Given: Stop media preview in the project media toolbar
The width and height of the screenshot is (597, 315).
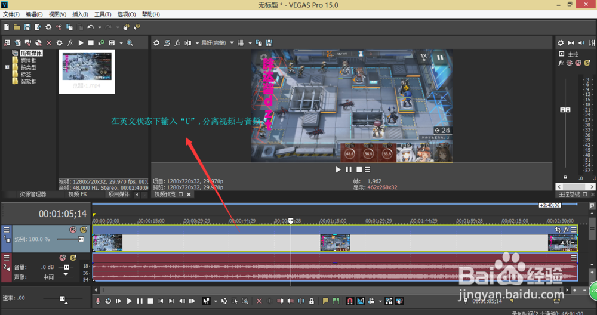Looking at the screenshot, I should (91, 43).
